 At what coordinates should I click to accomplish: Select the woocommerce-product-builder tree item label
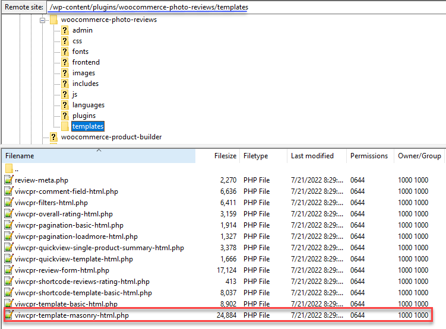point(111,137)
